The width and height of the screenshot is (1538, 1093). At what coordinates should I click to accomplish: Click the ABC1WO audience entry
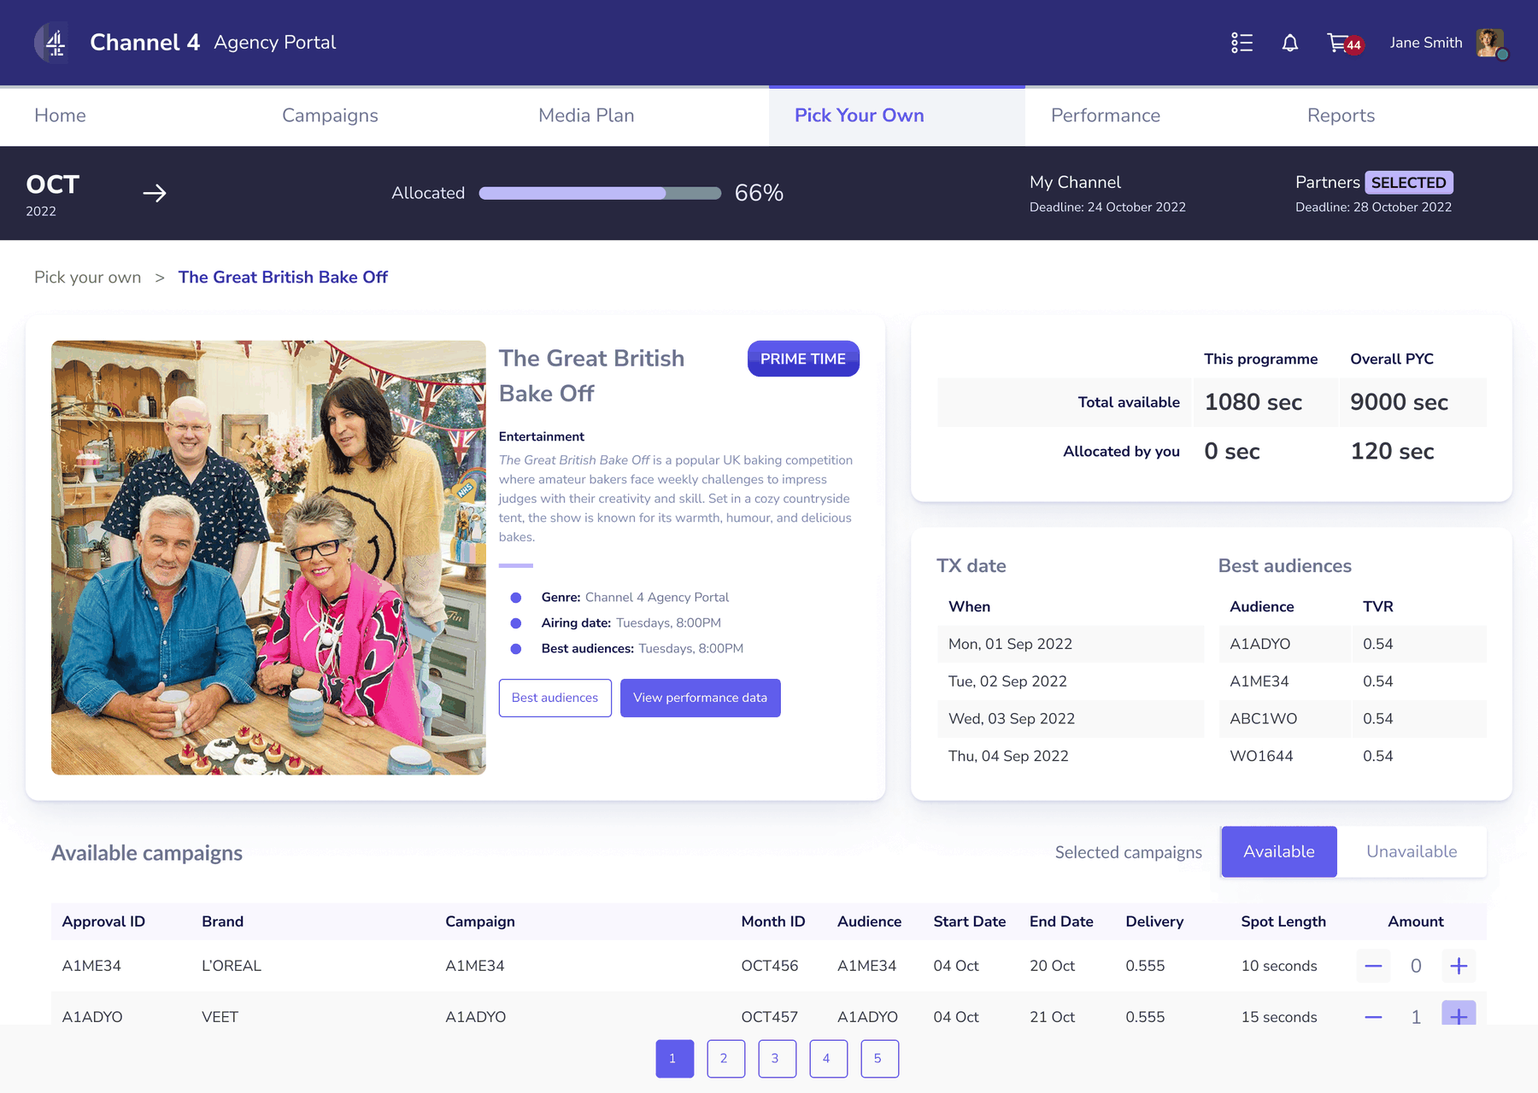pyautogui.click(x=1263, y=719)
